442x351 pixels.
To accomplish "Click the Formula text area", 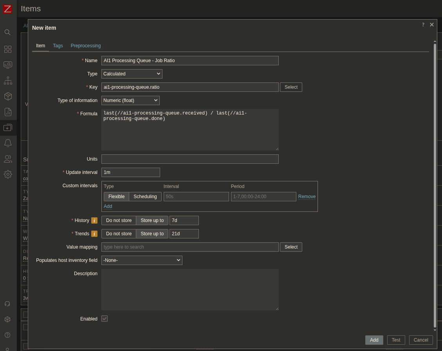I will pos(190,130).
